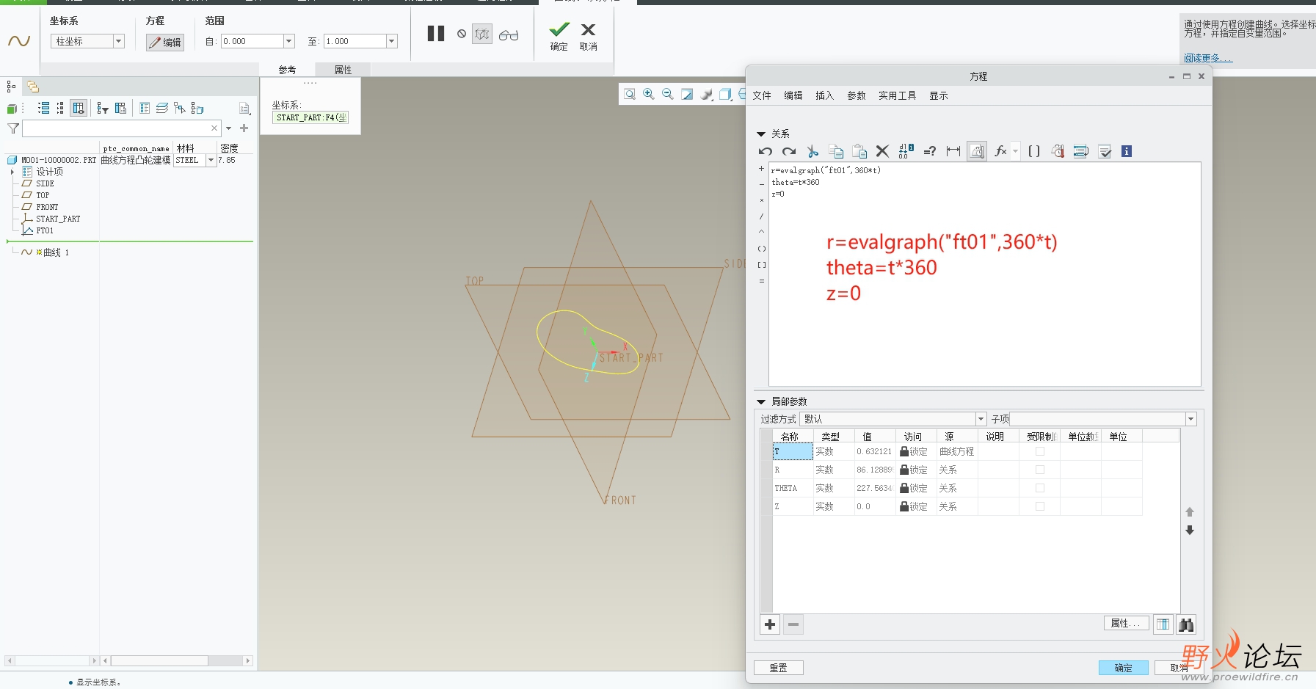Click the set units for relations icon
Image resolution: width=1316 pixels, height=689 pixels.
[977, 151]
